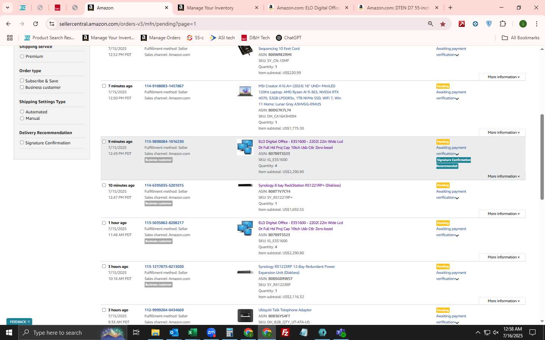Viewport: 545px width, 340px height.
Task: Open D&H Tech bookmark
Action: click(x=256, y=38)
